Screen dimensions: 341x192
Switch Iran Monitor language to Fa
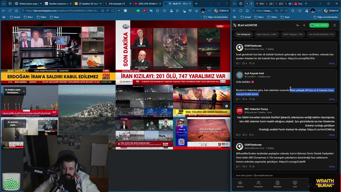coord(298,25)
